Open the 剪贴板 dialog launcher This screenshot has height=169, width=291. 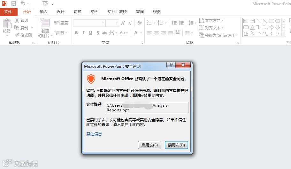[x=33, y=43]
